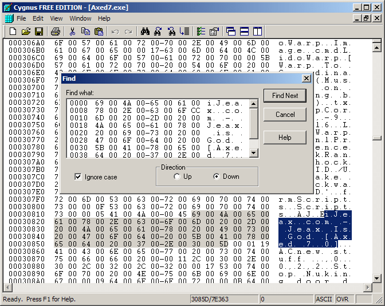
Task: Click offset 3085D/7E363 in status bar
Action: (x=210, y=299)
